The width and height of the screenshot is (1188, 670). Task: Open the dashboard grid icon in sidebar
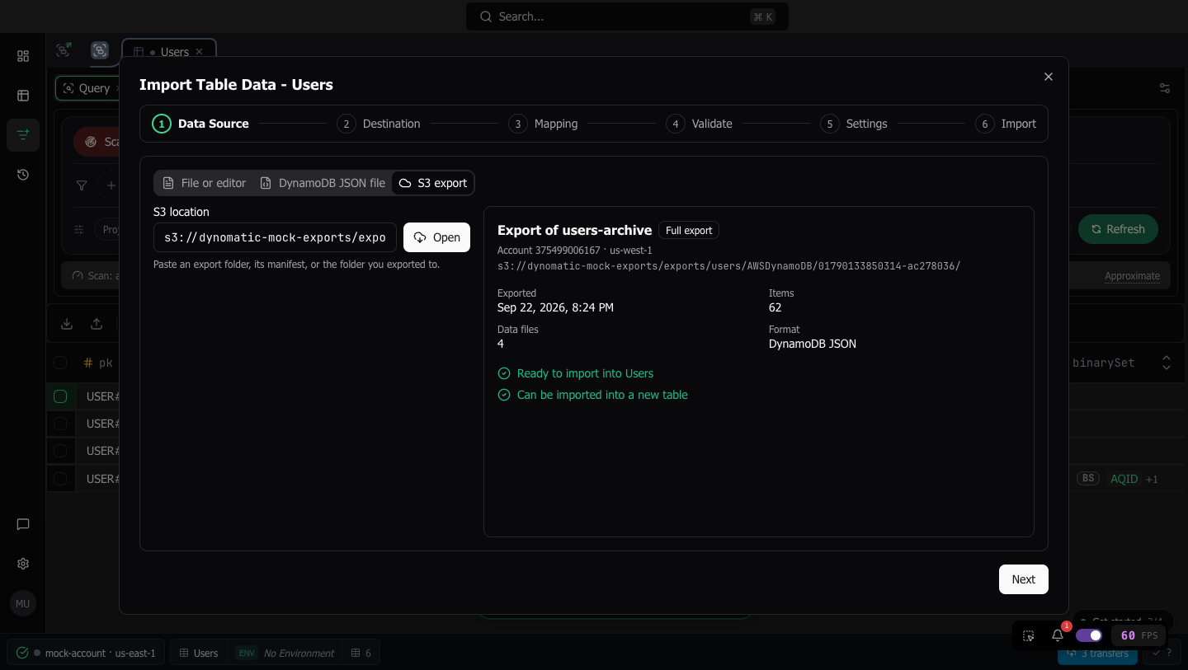pos(23,56)
